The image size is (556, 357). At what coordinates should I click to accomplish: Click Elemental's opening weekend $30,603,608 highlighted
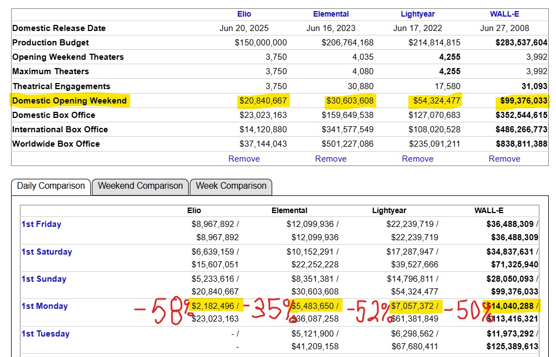(x=350, y=101)
